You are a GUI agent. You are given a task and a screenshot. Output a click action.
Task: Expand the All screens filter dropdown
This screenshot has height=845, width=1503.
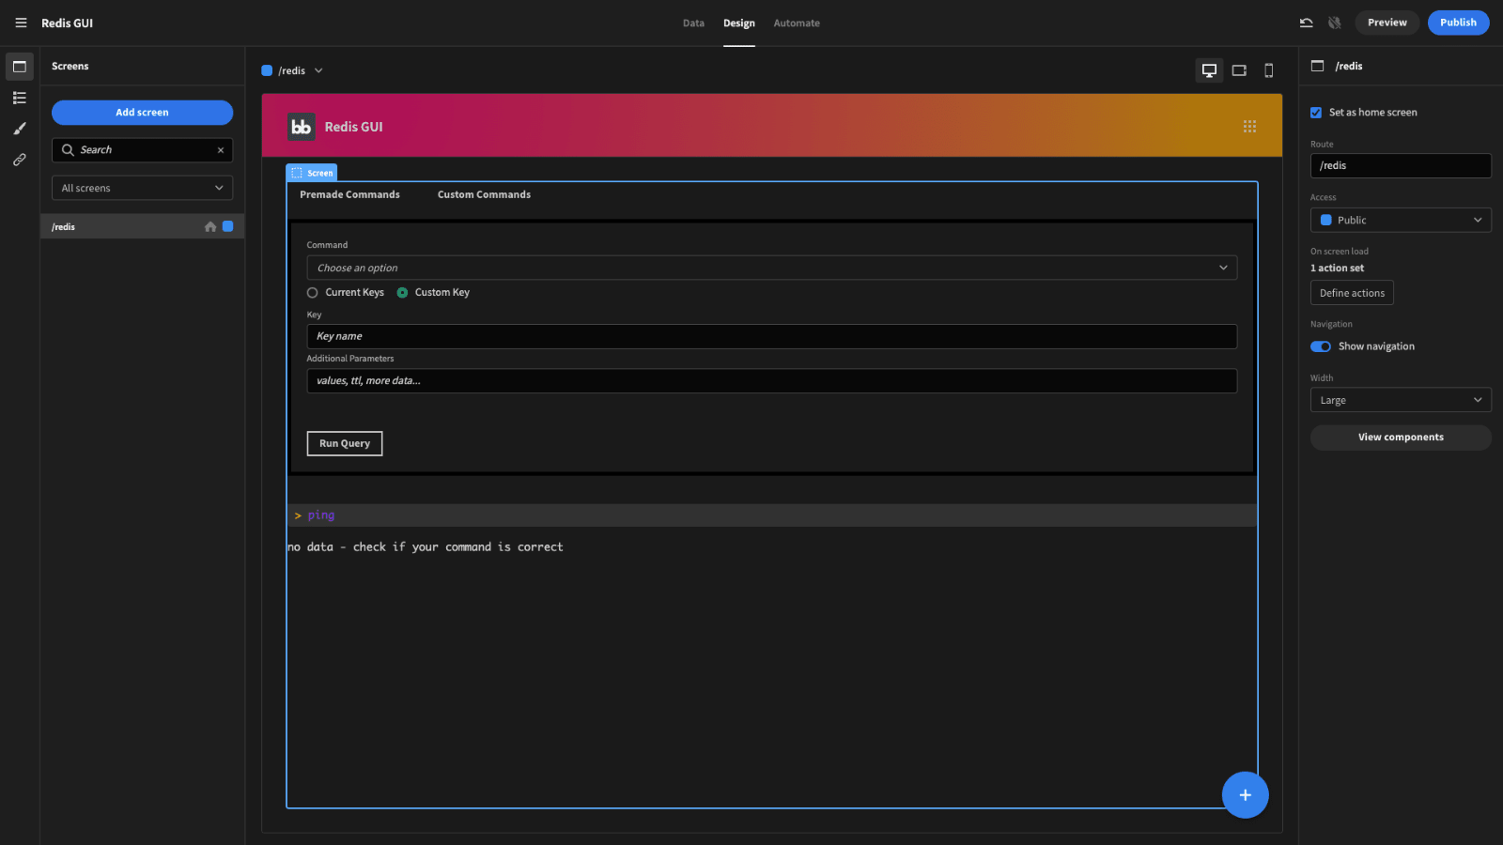pyautogui.click(x=142, y=188)
